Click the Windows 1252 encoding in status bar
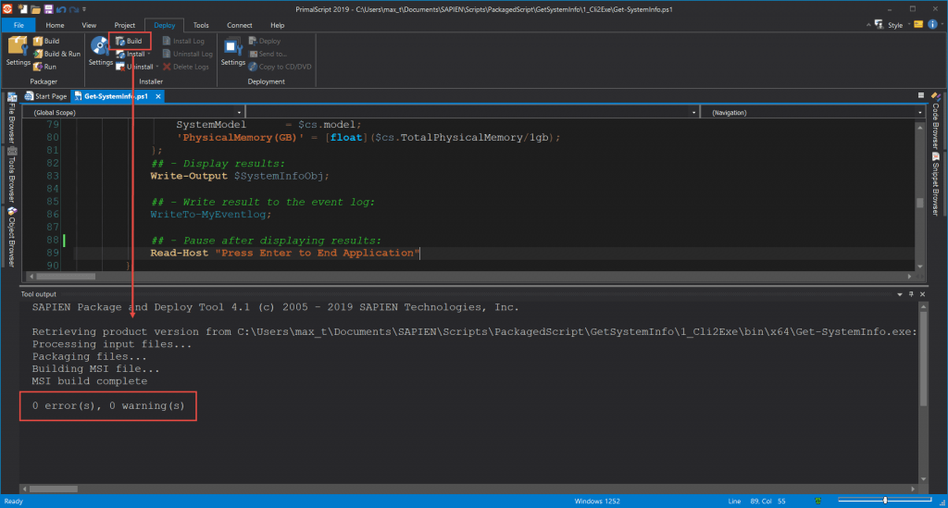 tap(597, 501)
